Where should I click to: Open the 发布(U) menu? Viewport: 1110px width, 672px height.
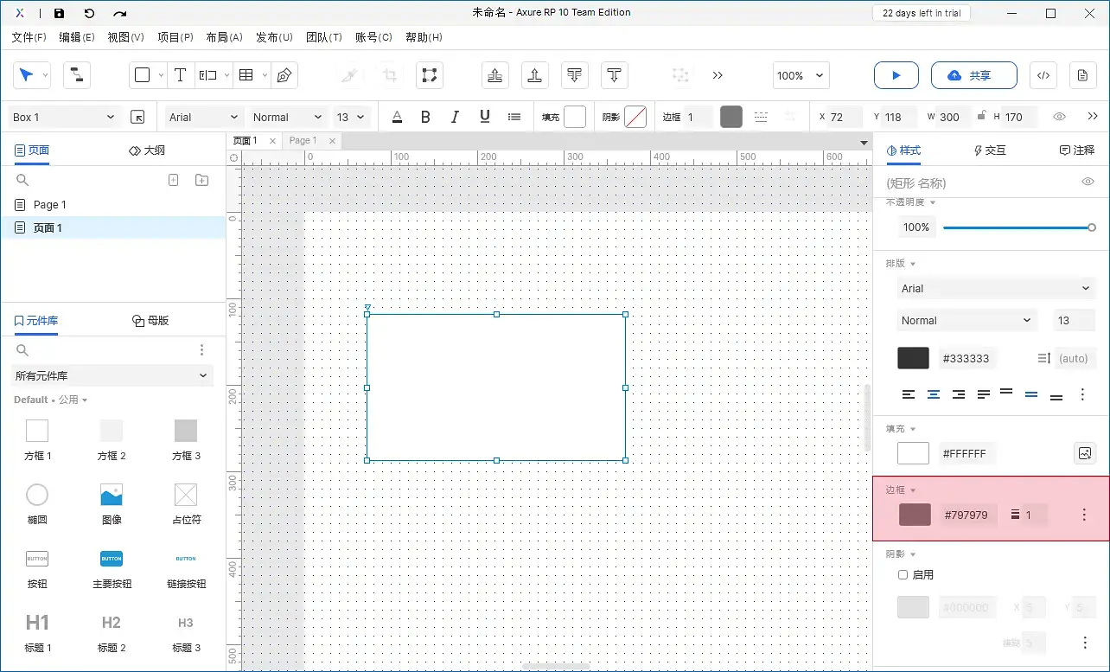click(x=274, y=37)
